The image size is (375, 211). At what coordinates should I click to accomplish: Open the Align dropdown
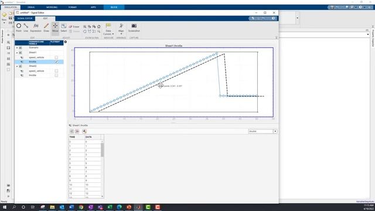coord(121,29)
